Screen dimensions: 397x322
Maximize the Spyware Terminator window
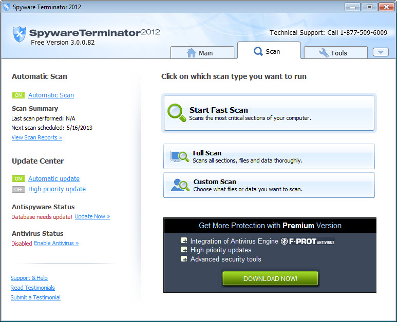pyautogui.click(x=369, y=7)
